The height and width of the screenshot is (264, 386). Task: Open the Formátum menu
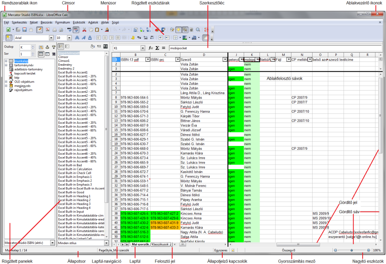(x=63, y=23)
